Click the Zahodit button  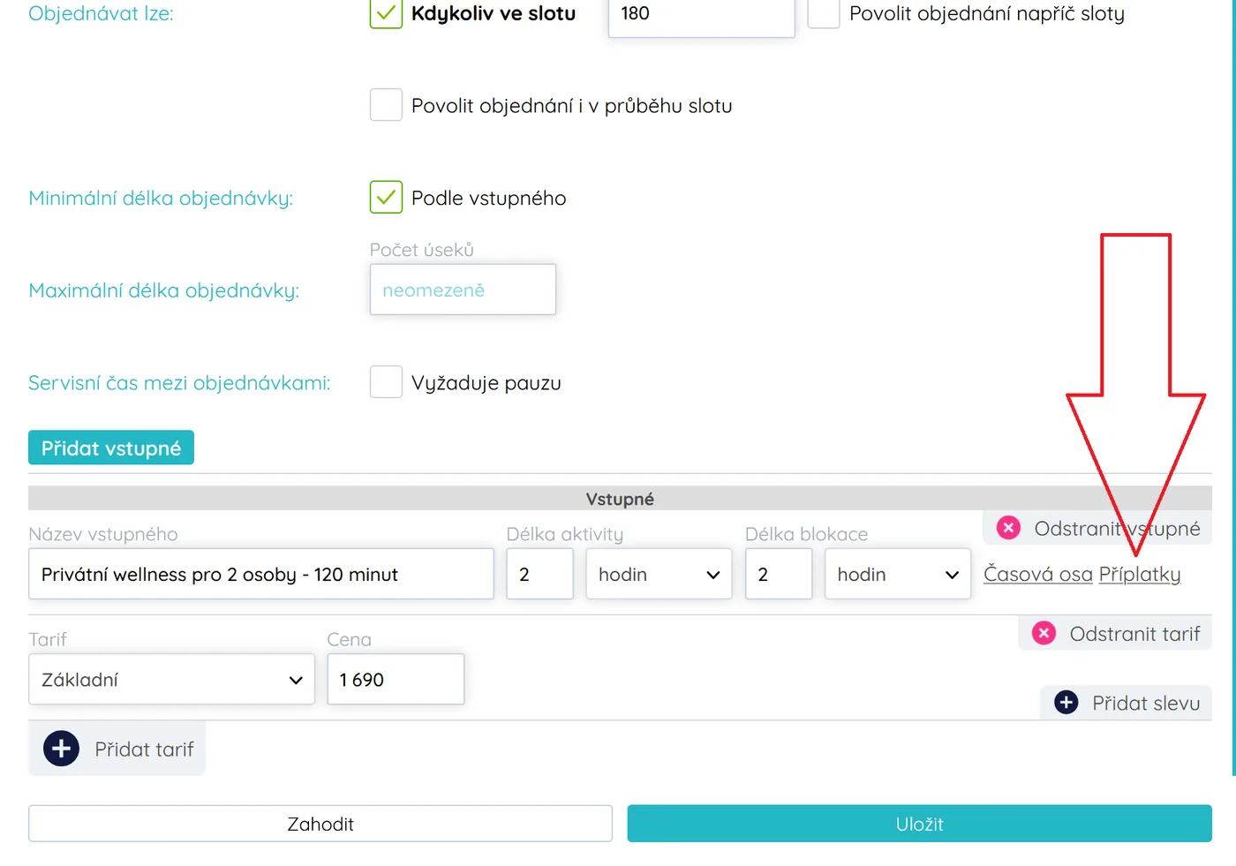(x=320, y=823)
